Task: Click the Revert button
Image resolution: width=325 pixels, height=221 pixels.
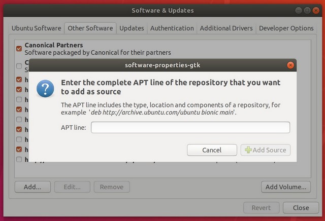Action: tap(261, 208)
